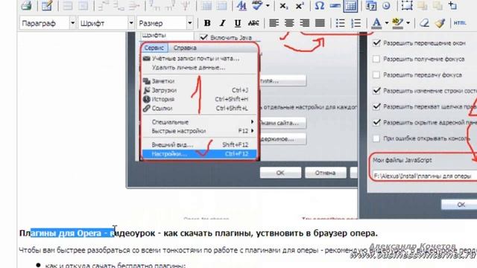Click bullet text как и откуда скачать

(116, 265)
